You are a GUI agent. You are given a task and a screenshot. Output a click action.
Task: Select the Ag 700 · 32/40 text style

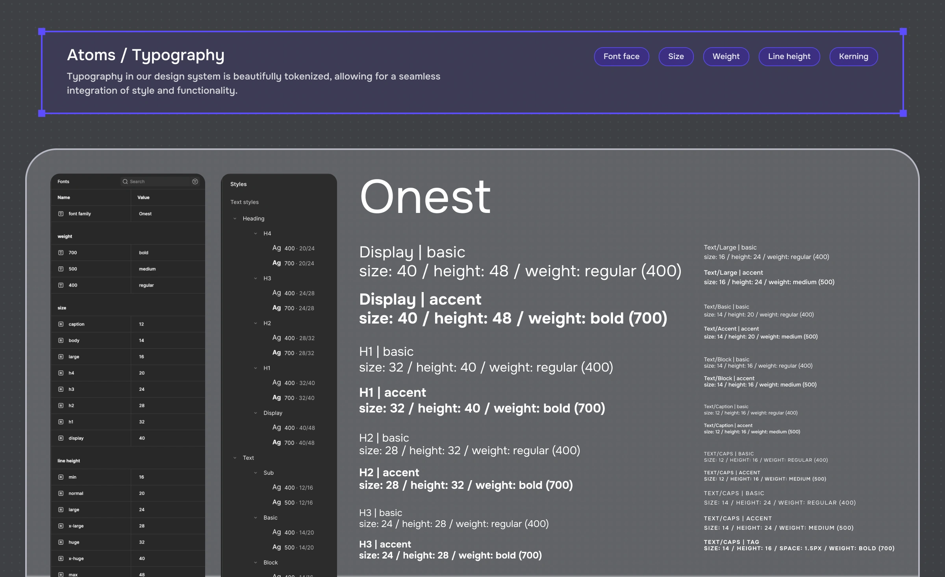[x=293, y=398]
